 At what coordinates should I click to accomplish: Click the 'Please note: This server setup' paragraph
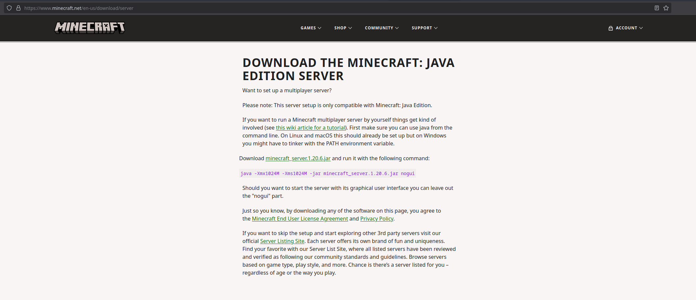(x=337, y=105)
